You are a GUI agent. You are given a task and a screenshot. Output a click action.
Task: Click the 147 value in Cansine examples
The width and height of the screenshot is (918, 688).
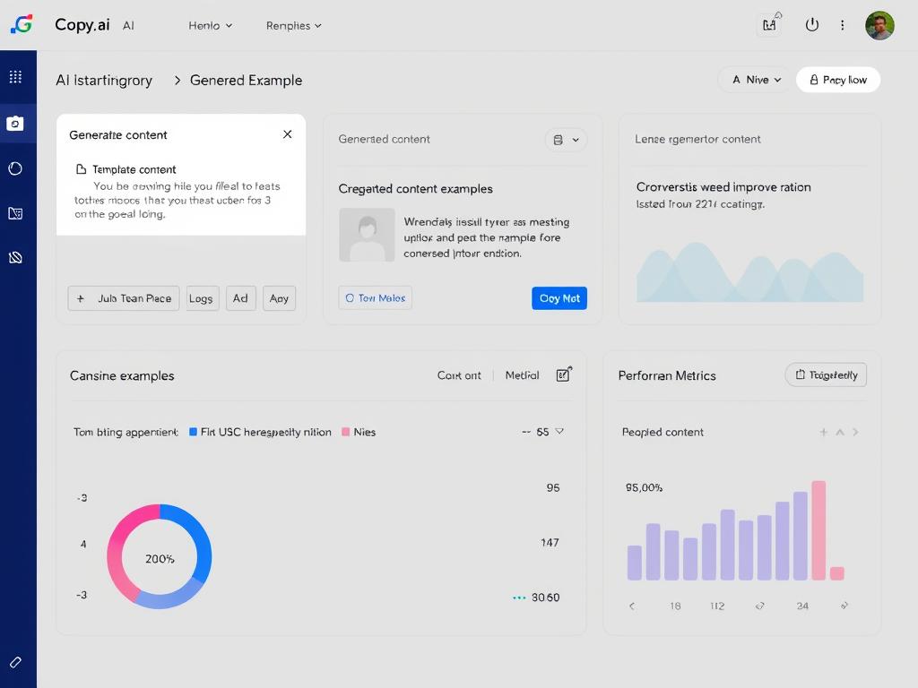tap(550, 542)
